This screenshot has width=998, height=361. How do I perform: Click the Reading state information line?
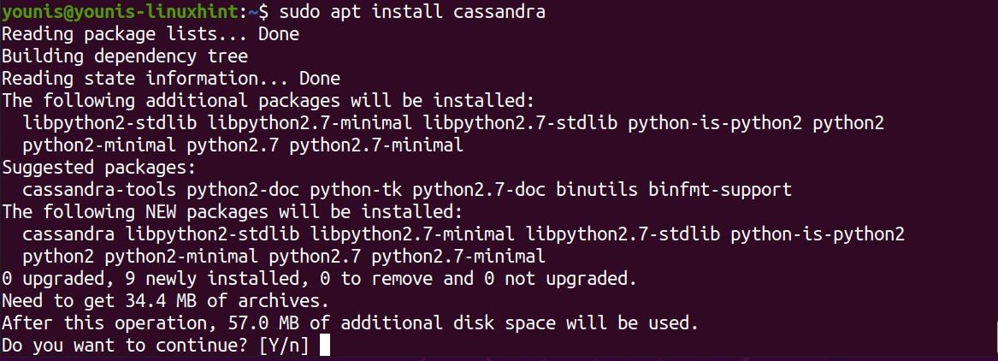(171, 79)
